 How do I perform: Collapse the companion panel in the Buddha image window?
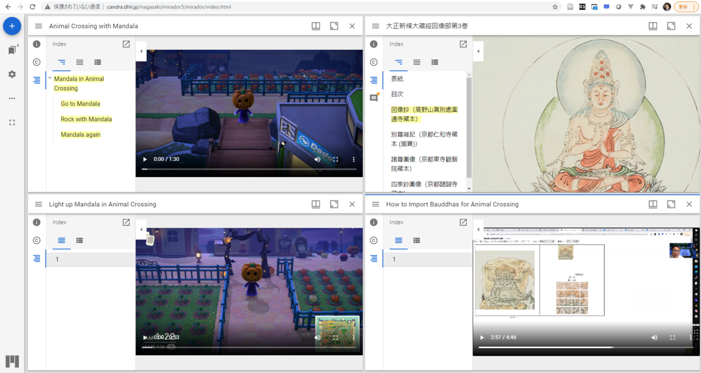(478, 51)
